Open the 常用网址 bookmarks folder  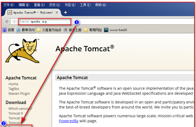93,30
